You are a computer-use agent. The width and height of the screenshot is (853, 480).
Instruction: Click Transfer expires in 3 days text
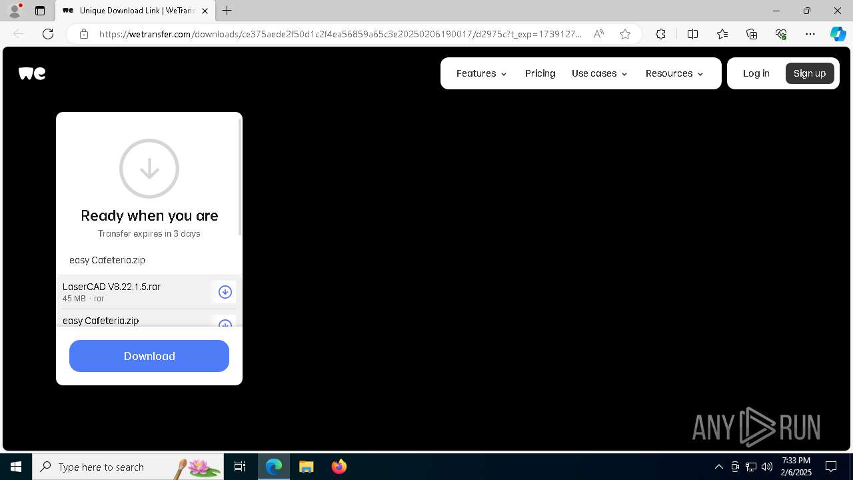tap(149, 233)
